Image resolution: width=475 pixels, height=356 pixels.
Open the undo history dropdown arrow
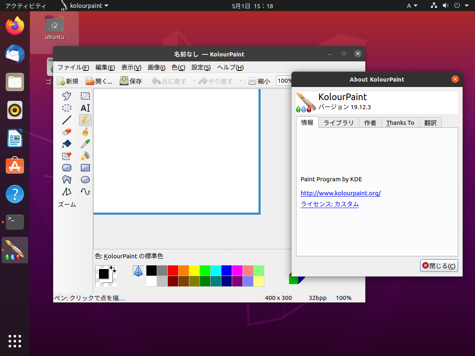[193, 81]
